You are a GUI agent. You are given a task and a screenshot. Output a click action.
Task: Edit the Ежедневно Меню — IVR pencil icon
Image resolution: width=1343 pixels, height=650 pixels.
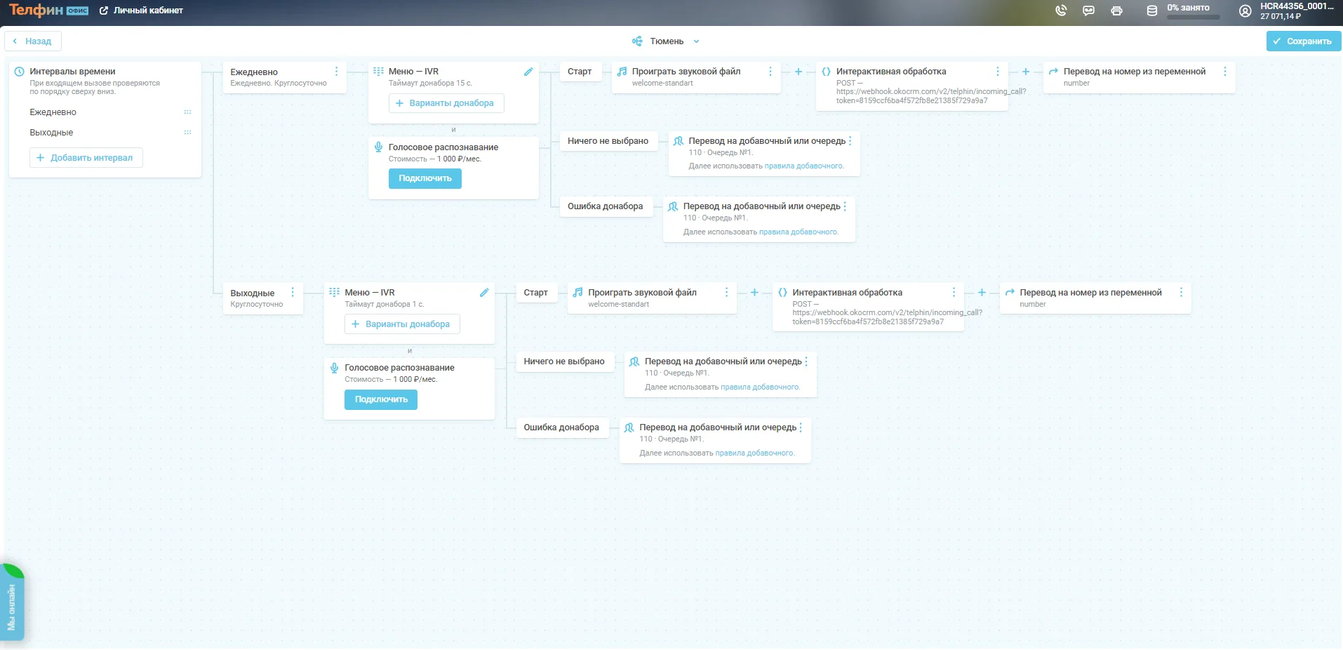pos(528,72)
